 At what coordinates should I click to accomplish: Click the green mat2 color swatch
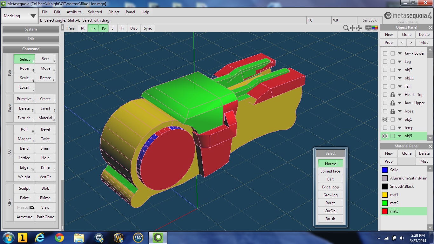click(x=385, y=203)
